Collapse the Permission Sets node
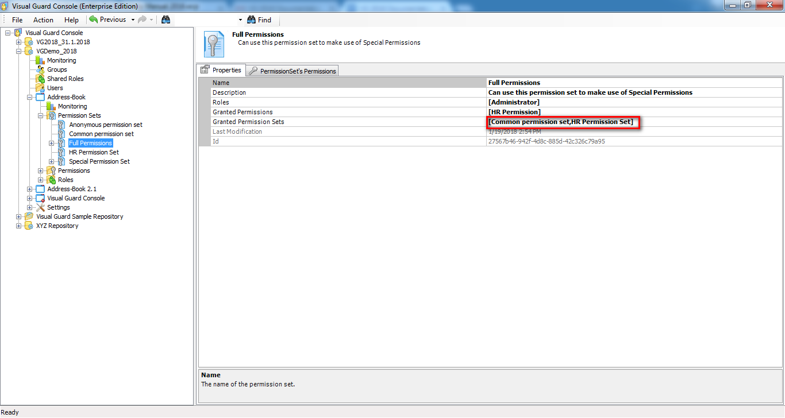785x418 pixels. pos(41,115)
